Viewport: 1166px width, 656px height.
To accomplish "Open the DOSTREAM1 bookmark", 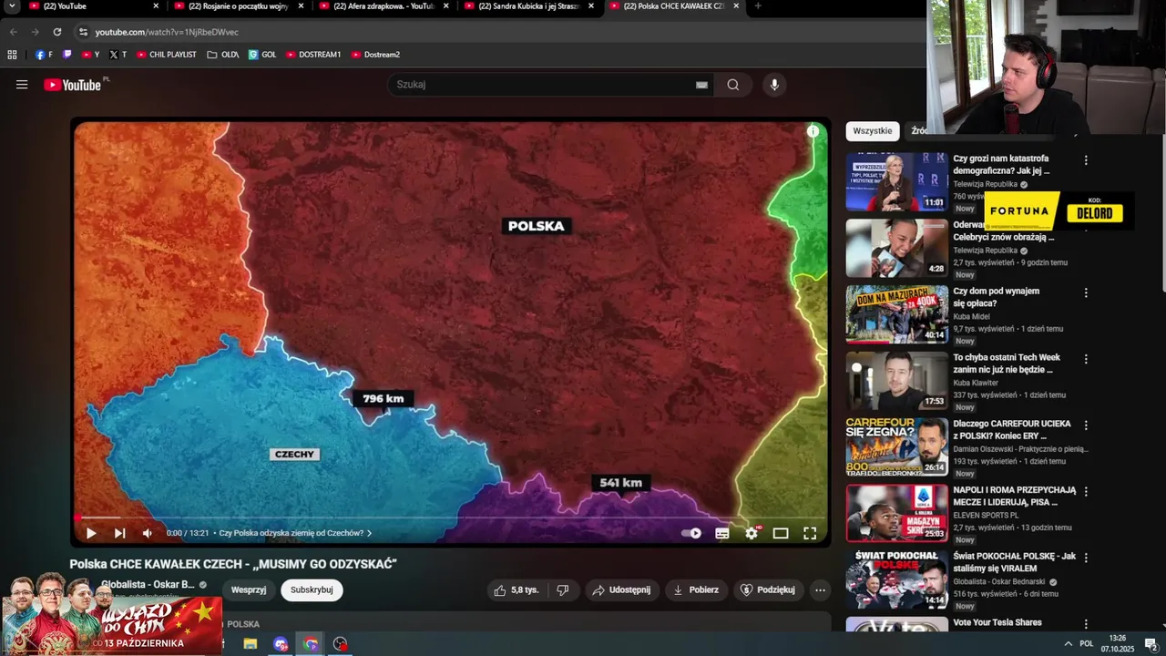I will tap(313, 55).
